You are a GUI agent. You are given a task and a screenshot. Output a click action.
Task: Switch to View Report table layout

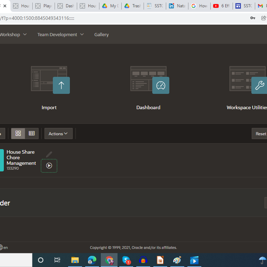point(32,133)
